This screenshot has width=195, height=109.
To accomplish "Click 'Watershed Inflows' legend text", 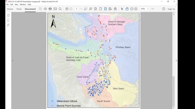I will click(67, 101).
